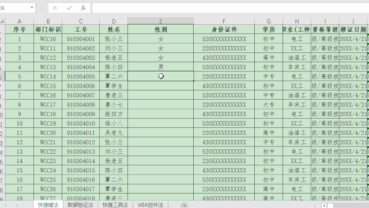This screenshot has width=369, height=208.
Task: Click the 部门标识 header cell
Action: coord(48,29)
